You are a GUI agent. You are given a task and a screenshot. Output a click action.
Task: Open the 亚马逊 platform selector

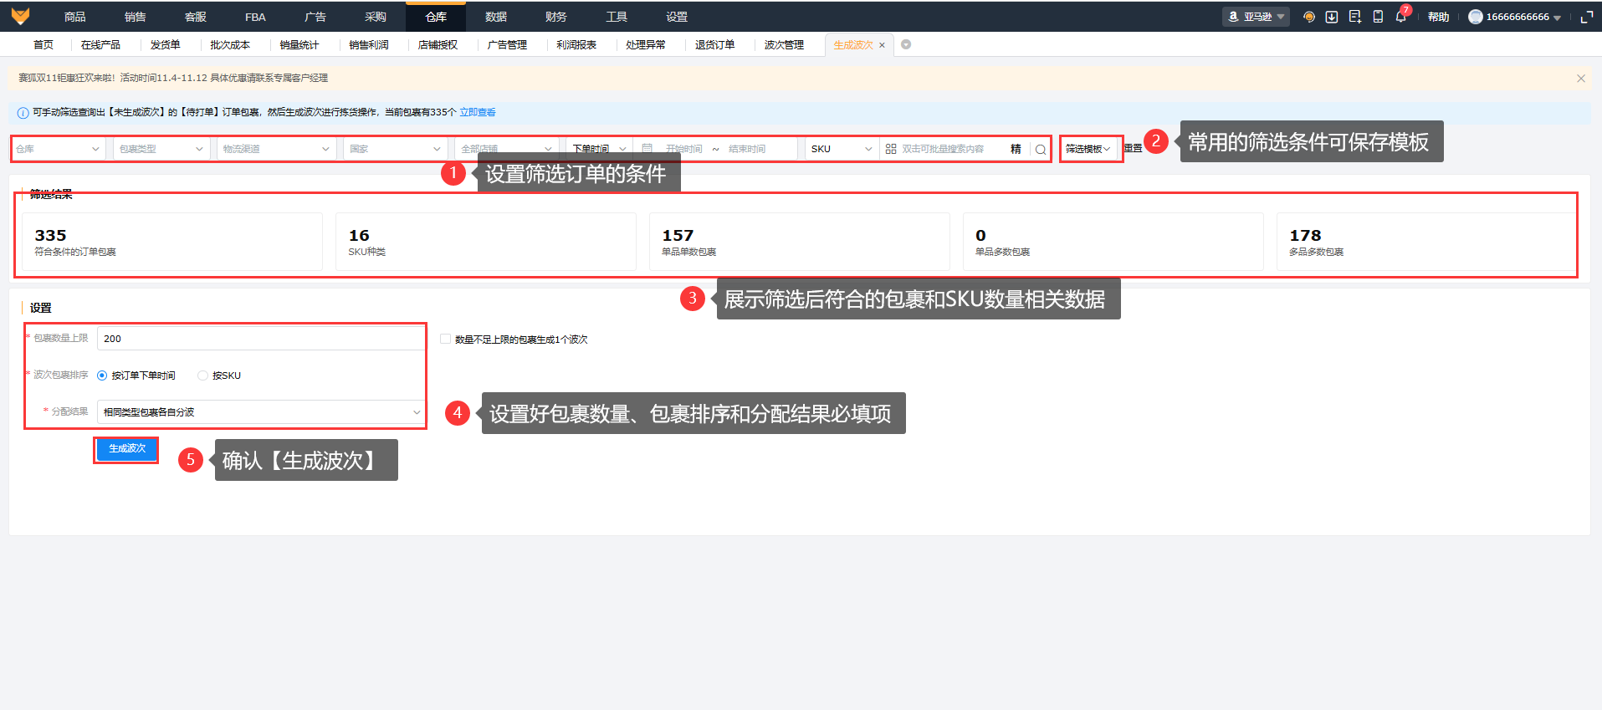coord(1257,17)
